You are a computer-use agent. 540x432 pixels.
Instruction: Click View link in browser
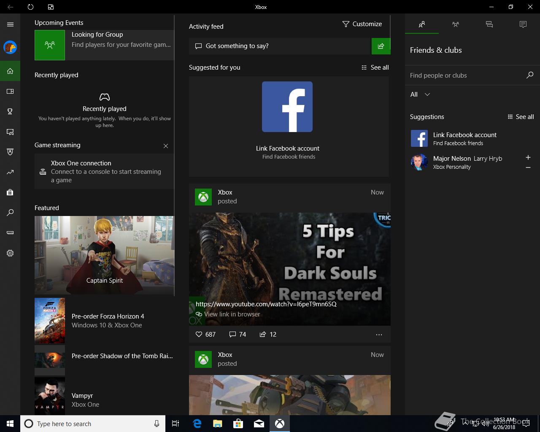(x=228, y=314)
